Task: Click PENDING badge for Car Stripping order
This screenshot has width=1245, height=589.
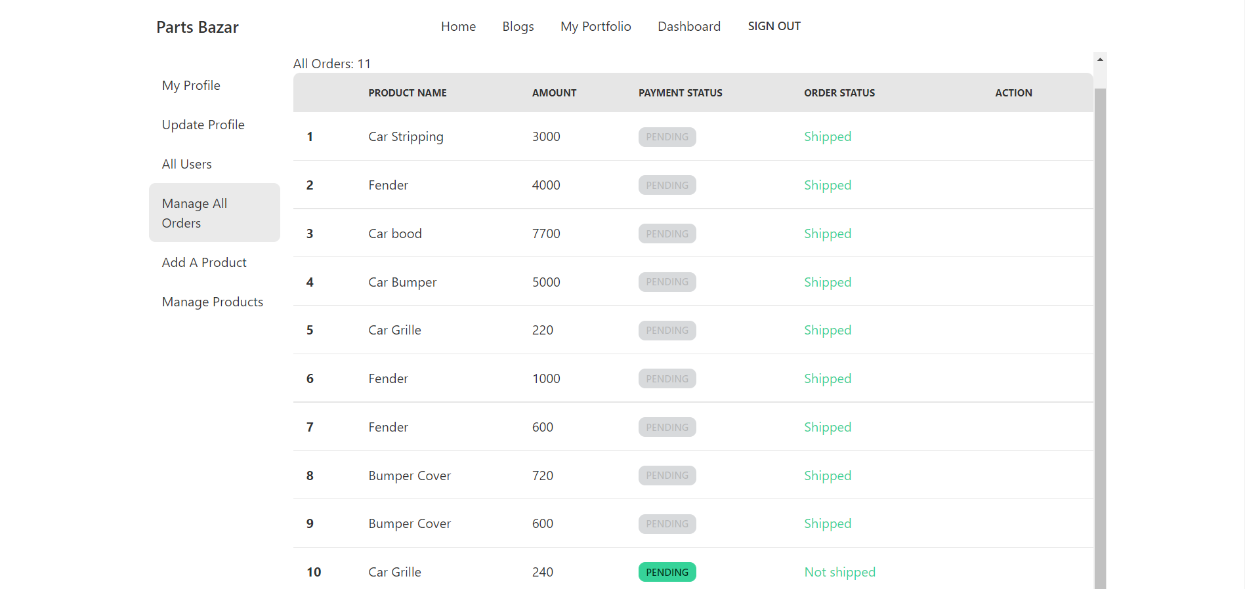Action: click(x=667, y=137)
